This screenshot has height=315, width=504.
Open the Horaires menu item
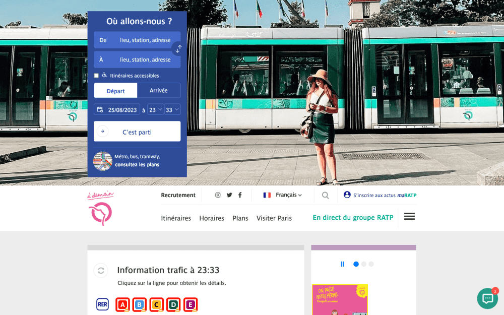[x=212, y=218]
